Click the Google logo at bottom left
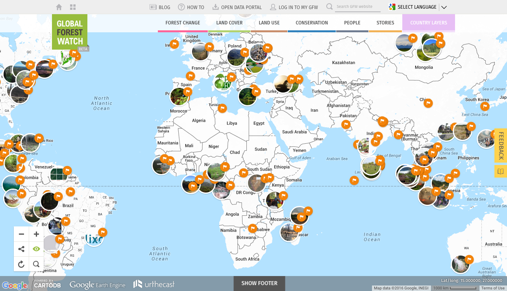Image resolution: width=507 pixels, height=291 pixels. click(15, 285)
